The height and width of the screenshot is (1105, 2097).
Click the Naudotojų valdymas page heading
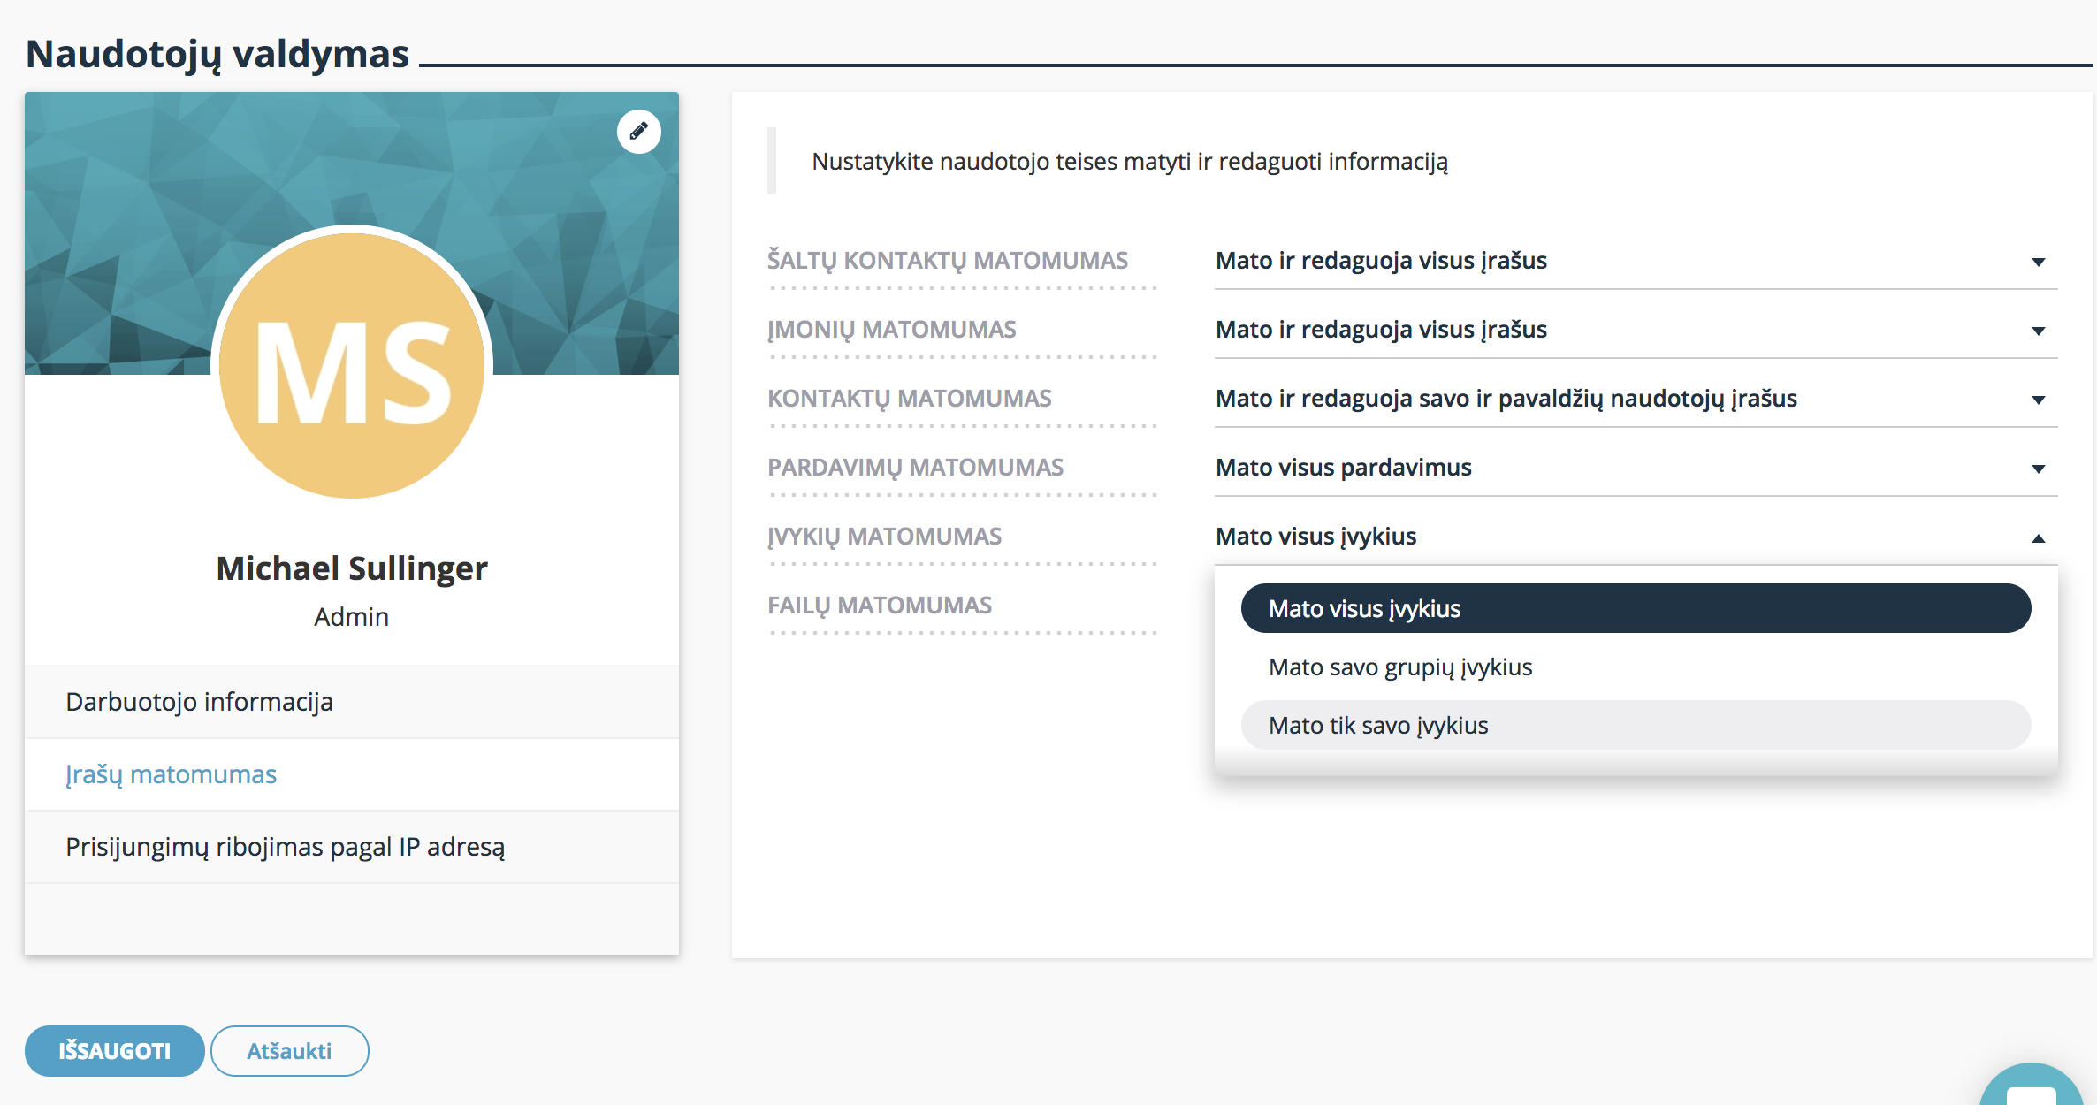(x=217, y=54)
